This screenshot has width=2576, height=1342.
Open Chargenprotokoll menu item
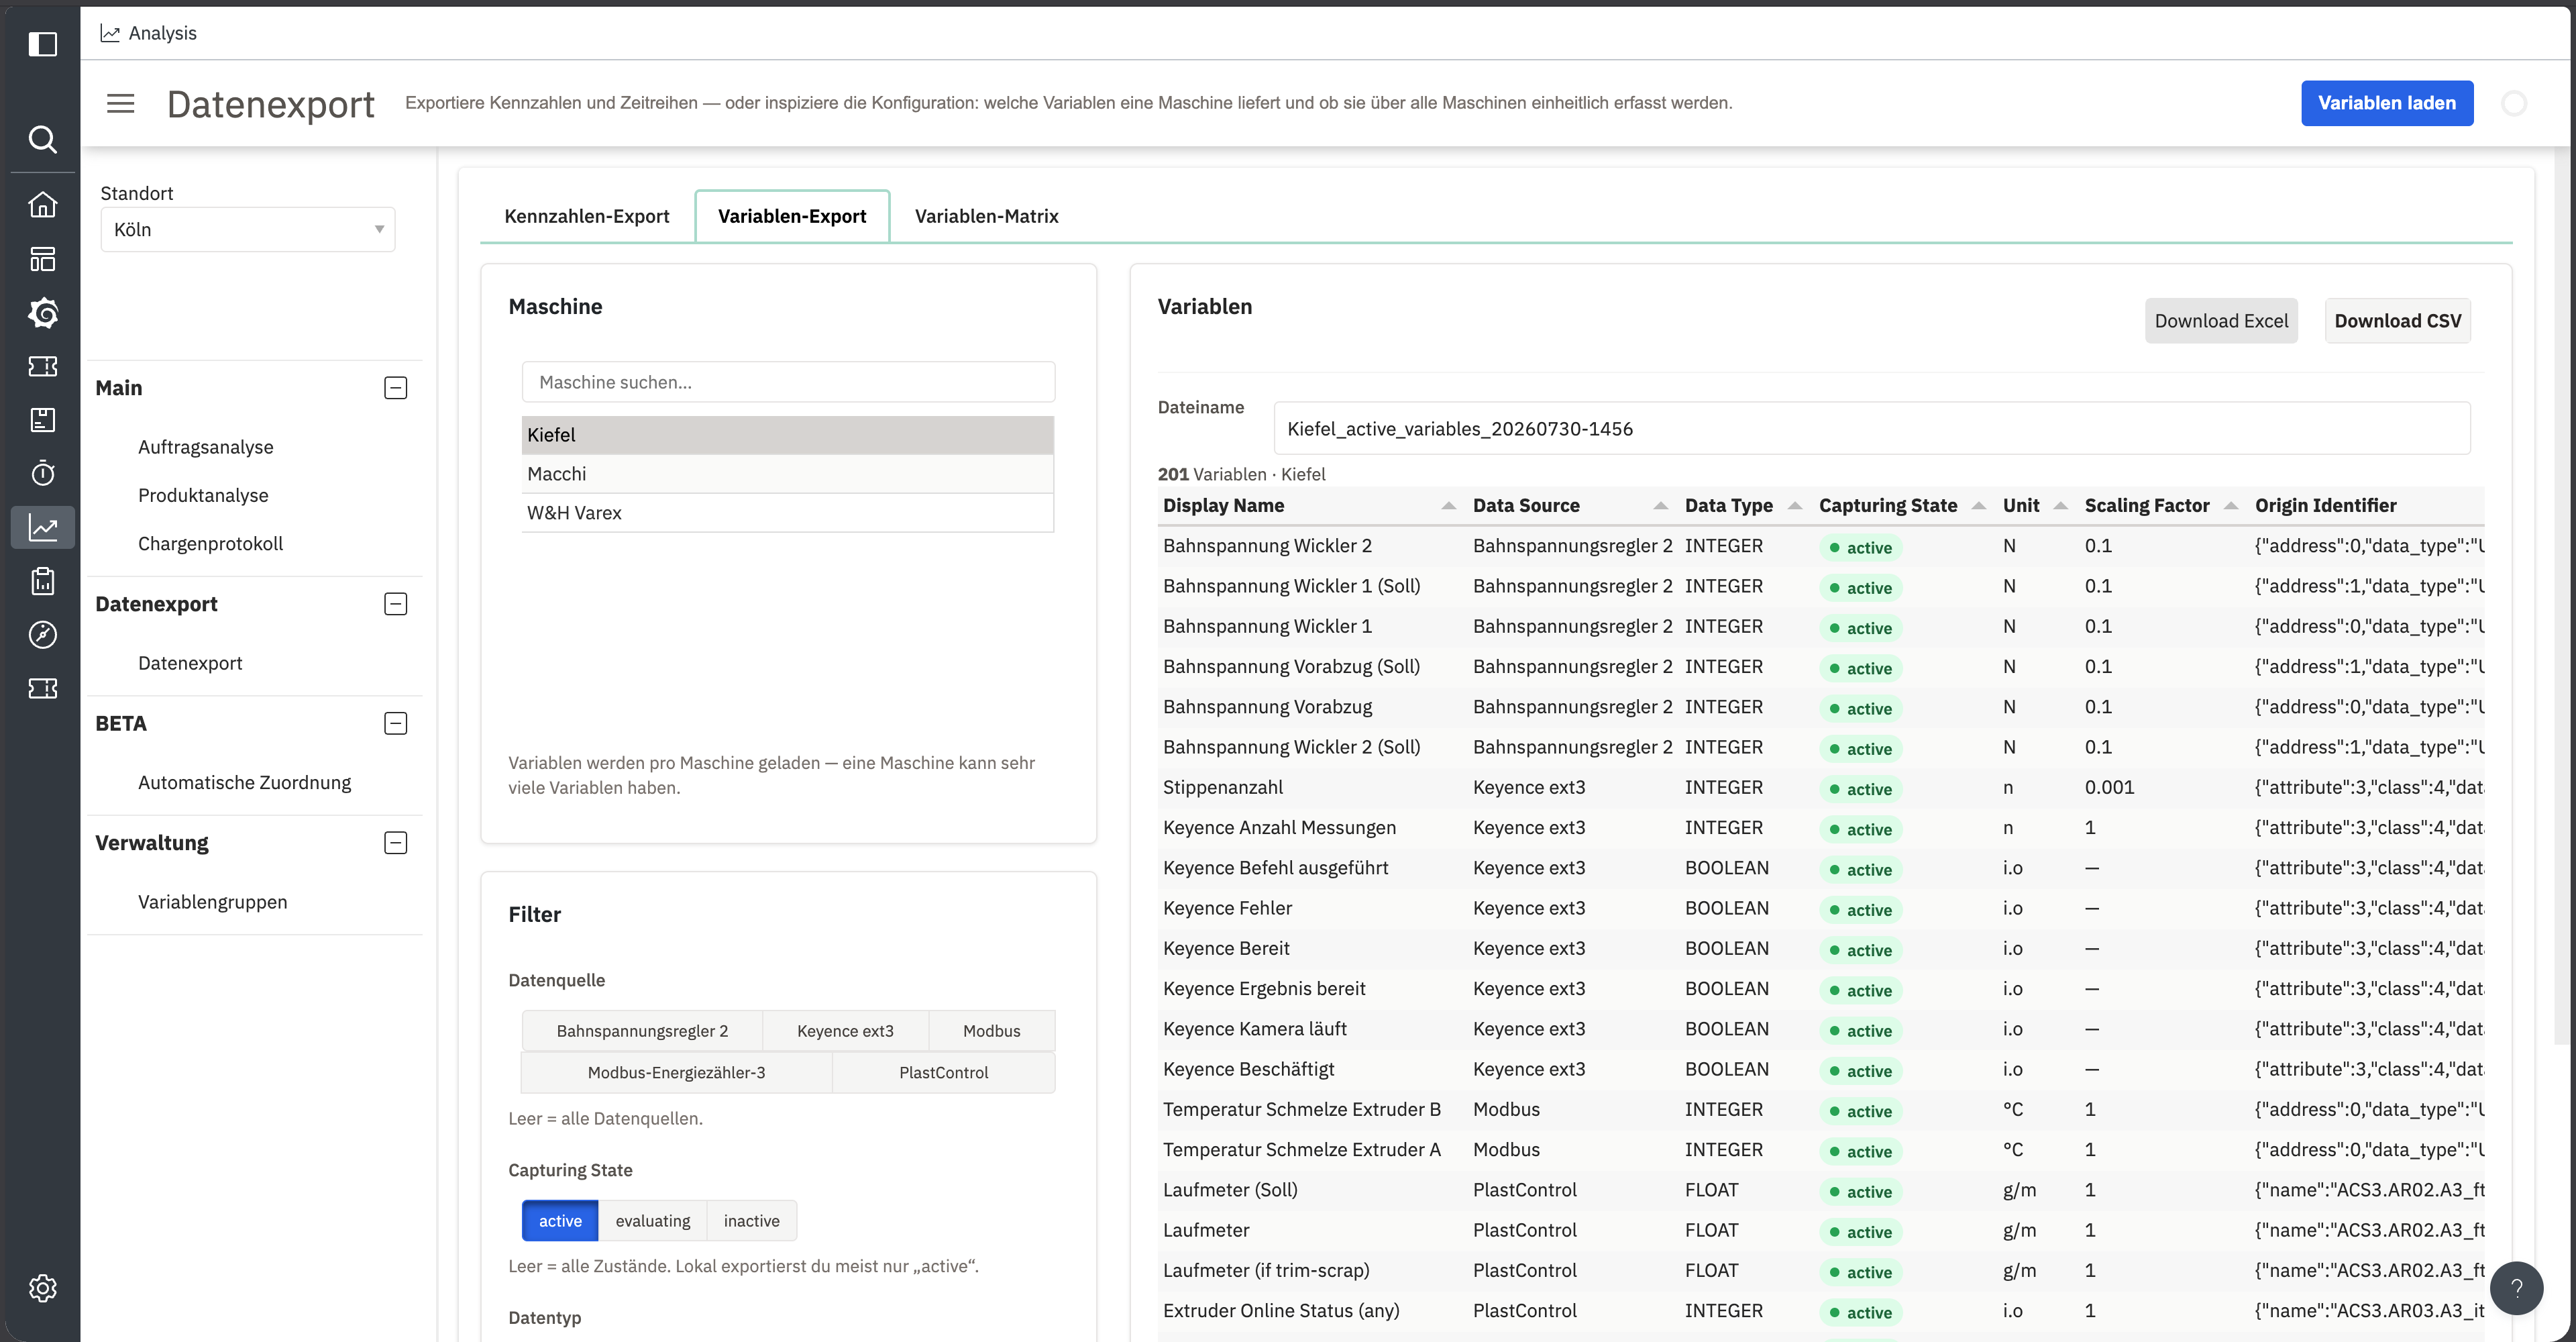(x=210, y=543)
